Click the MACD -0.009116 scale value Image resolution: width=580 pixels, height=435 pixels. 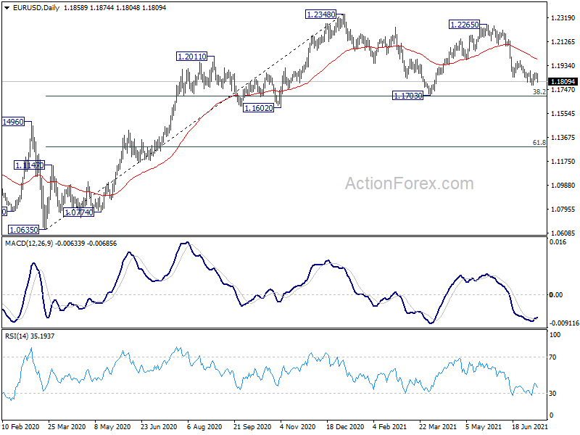[565, 323]
